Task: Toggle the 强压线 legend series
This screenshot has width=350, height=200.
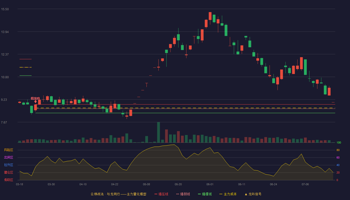Action: pyautogui.click(x=161, y=194)
